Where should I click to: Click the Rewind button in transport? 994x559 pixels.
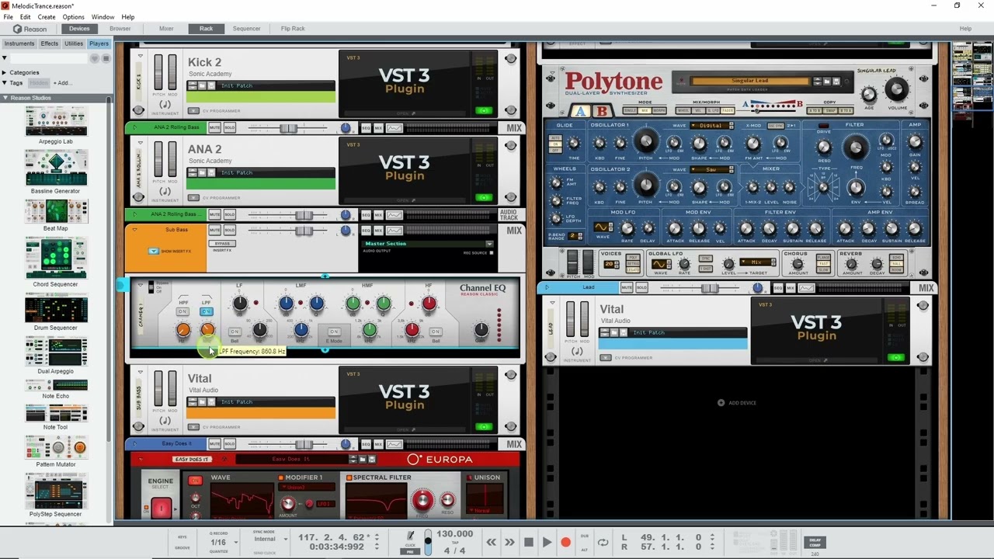pyautogui.click(x=491, y=542)
